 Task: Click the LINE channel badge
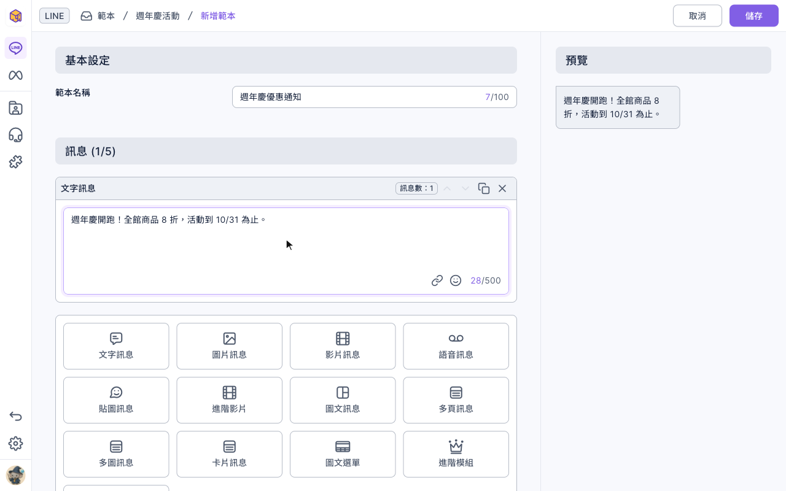click(x=55, y=16)
